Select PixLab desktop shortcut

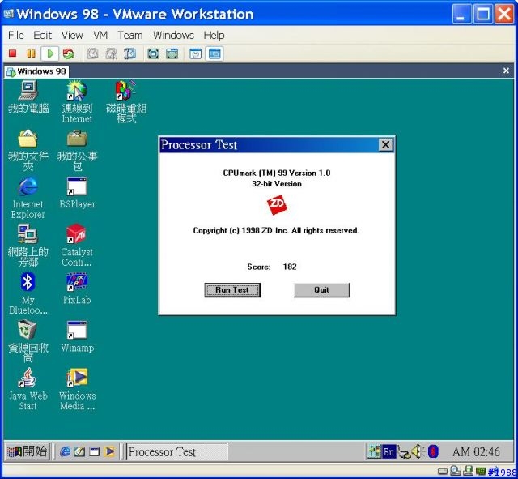pos(77,289)
